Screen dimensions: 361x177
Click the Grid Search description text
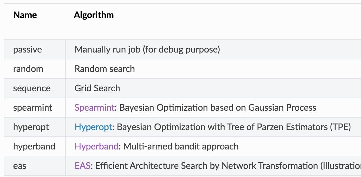click(97, 88)
